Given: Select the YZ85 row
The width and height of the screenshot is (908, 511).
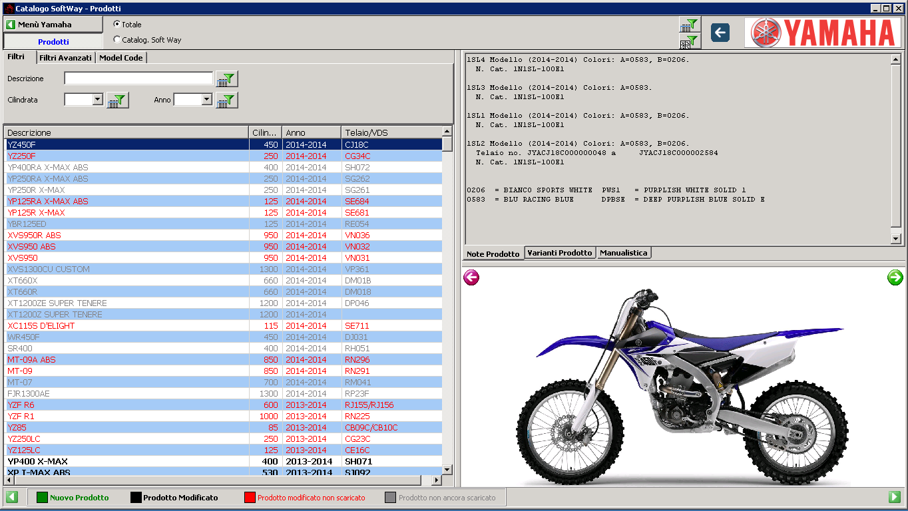Looking at the screenshot, I should [x=223, y=427].
